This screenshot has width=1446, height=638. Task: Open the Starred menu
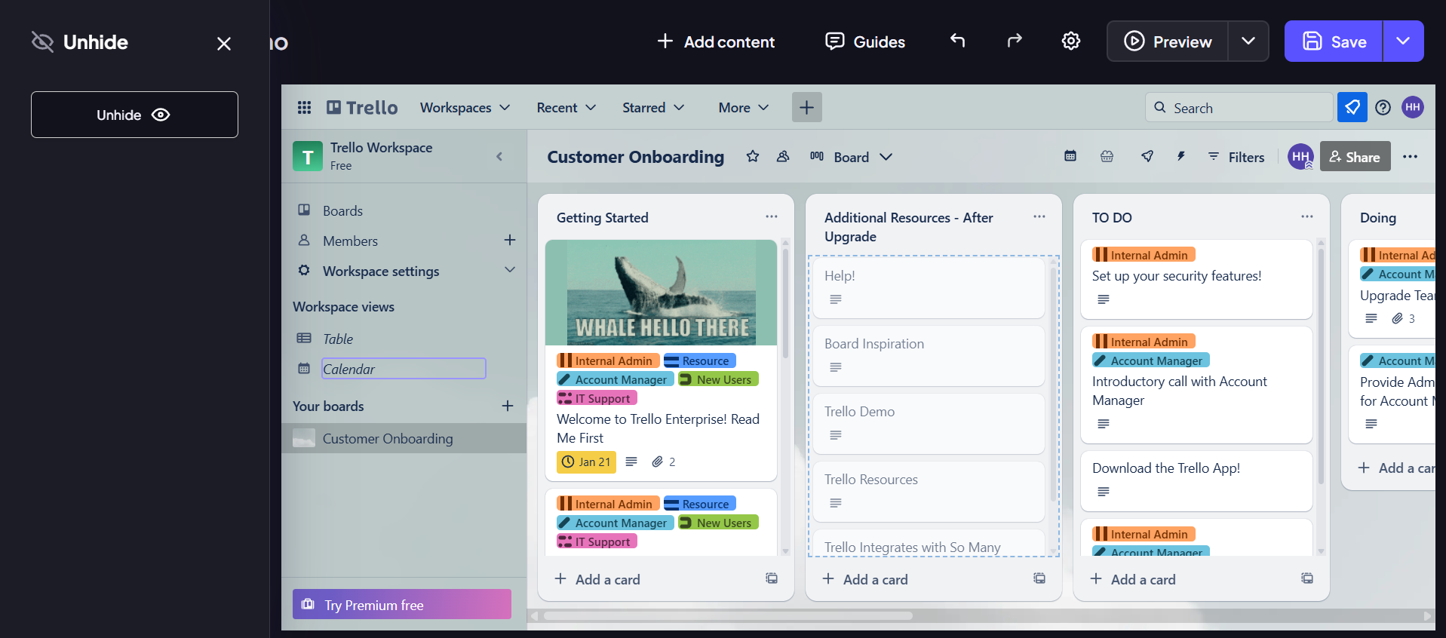pyautogui.click(x=653, y=108)
